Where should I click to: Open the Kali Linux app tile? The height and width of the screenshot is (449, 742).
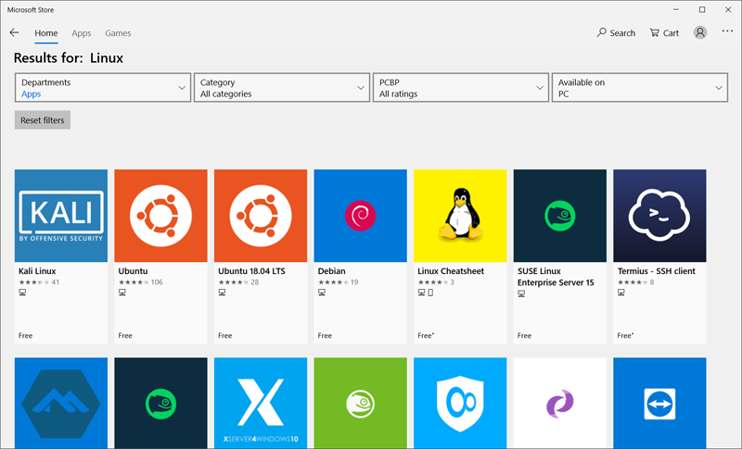point(61,216)
